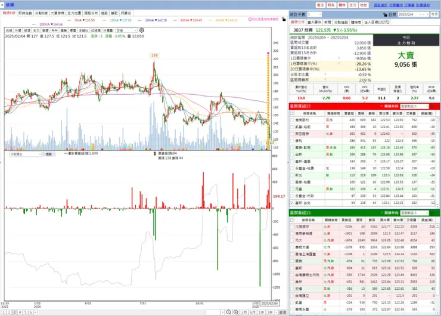Image resolution: width=441 pixels, height=316 pixels.
Task: Open the 交易警示 link
Action: point(396,5)
